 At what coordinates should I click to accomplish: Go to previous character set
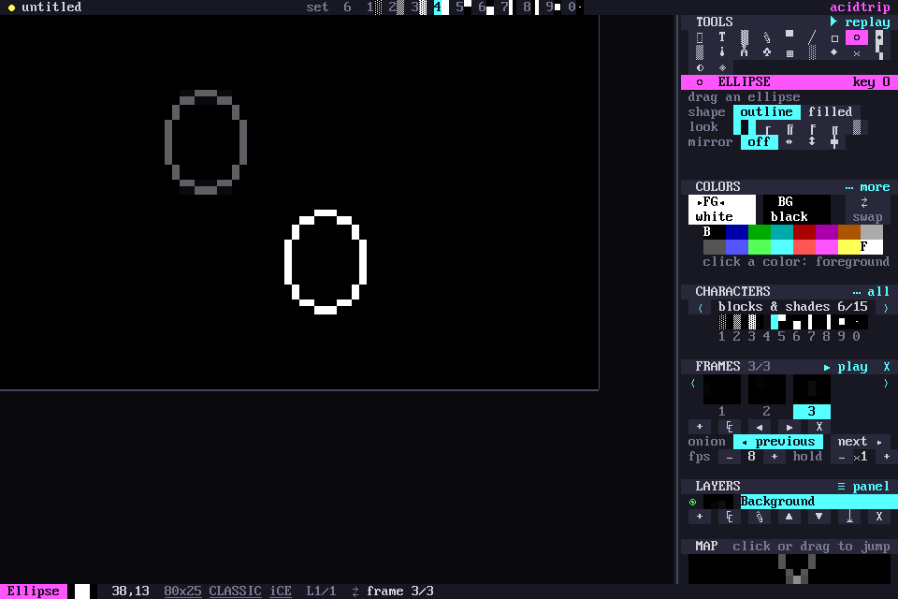pos(700,307)
